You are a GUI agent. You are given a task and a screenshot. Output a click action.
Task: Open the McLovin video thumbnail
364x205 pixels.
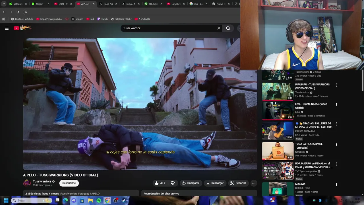(x=278, y=189)
